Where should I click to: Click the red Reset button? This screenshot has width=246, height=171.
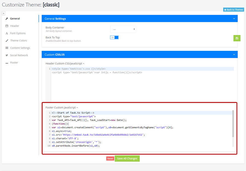pyautogui.click(x=110, y=159)
